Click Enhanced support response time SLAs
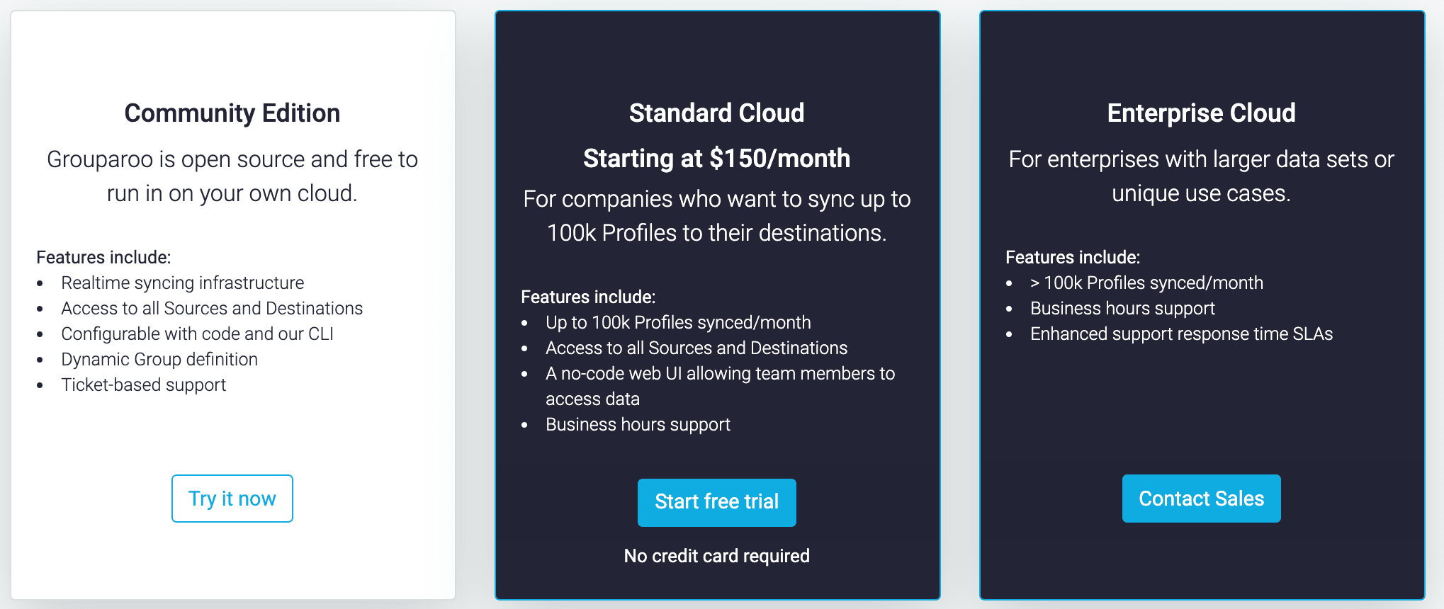 click(1181, 334)
